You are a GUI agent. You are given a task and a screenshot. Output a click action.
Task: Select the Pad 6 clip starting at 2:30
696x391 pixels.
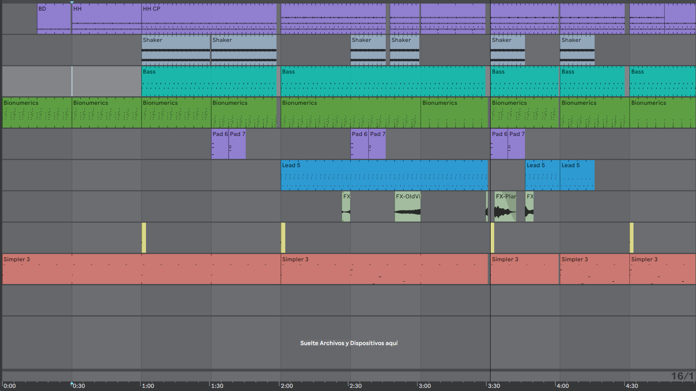tap(359, 144)
